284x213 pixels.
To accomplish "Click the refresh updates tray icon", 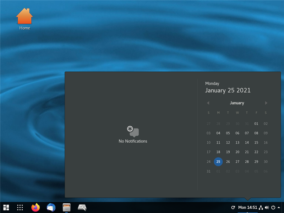I will [x=233, y=207].
